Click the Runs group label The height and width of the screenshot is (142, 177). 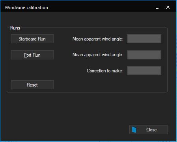tap(15, 28)
